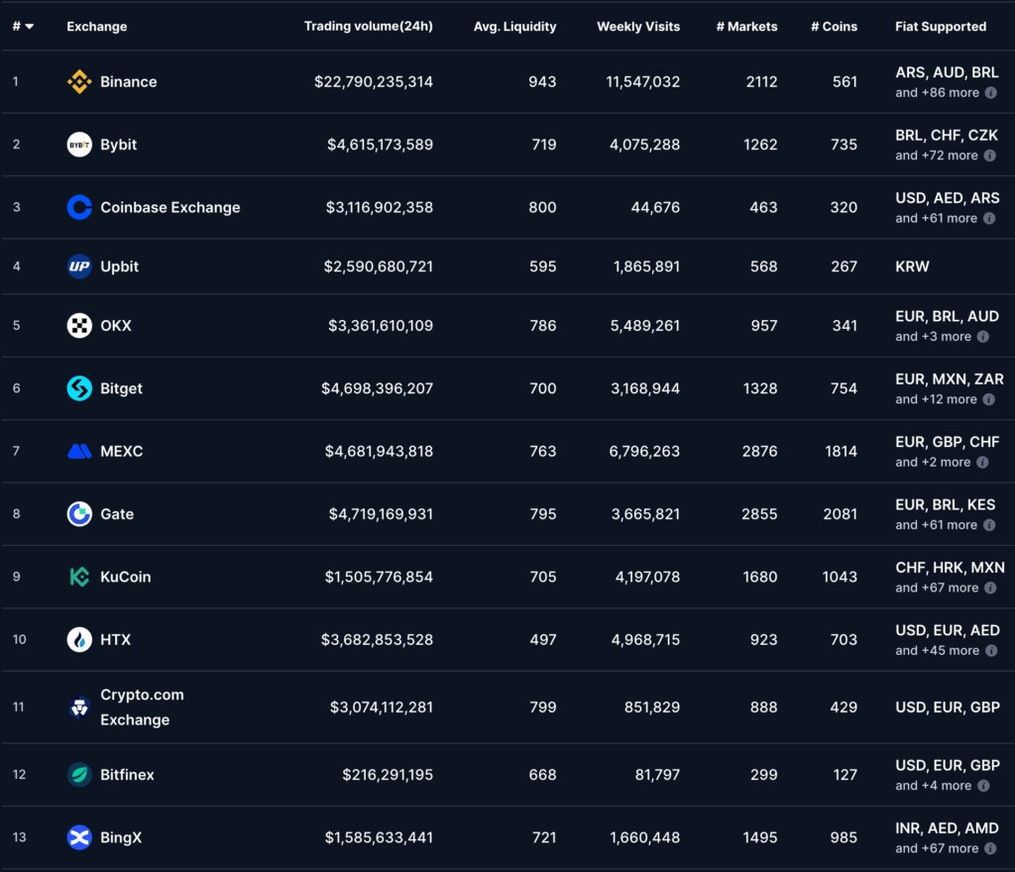Click HTX avg. liquidity 497
The width and height of the screenshot is (1015, 872).
coord(542,639)
